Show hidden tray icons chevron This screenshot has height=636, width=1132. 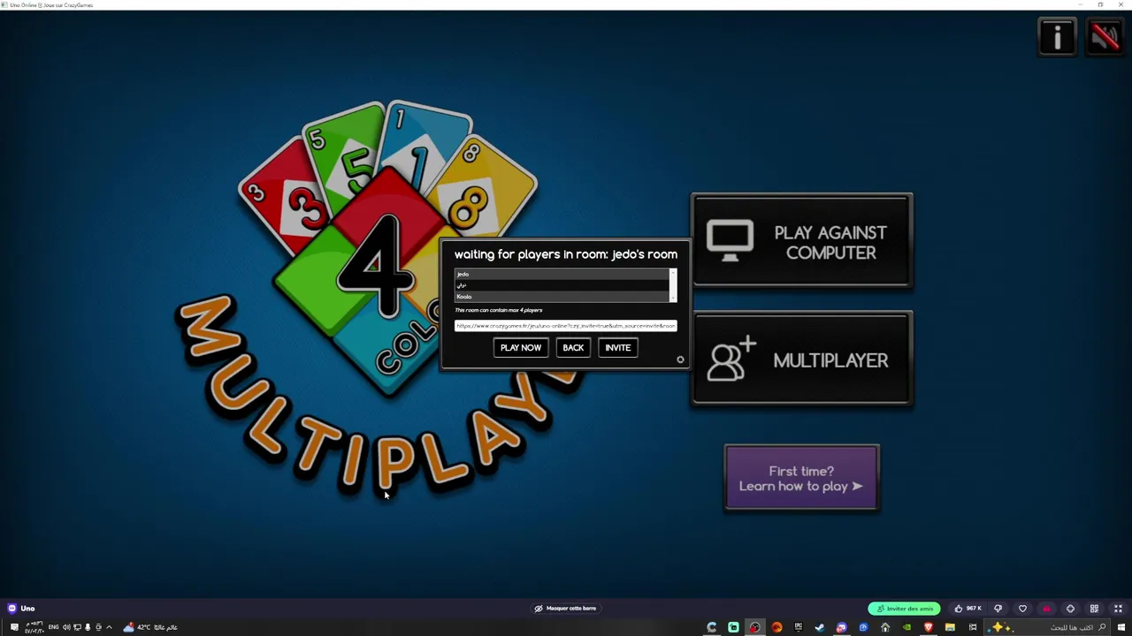click(109, 627)
